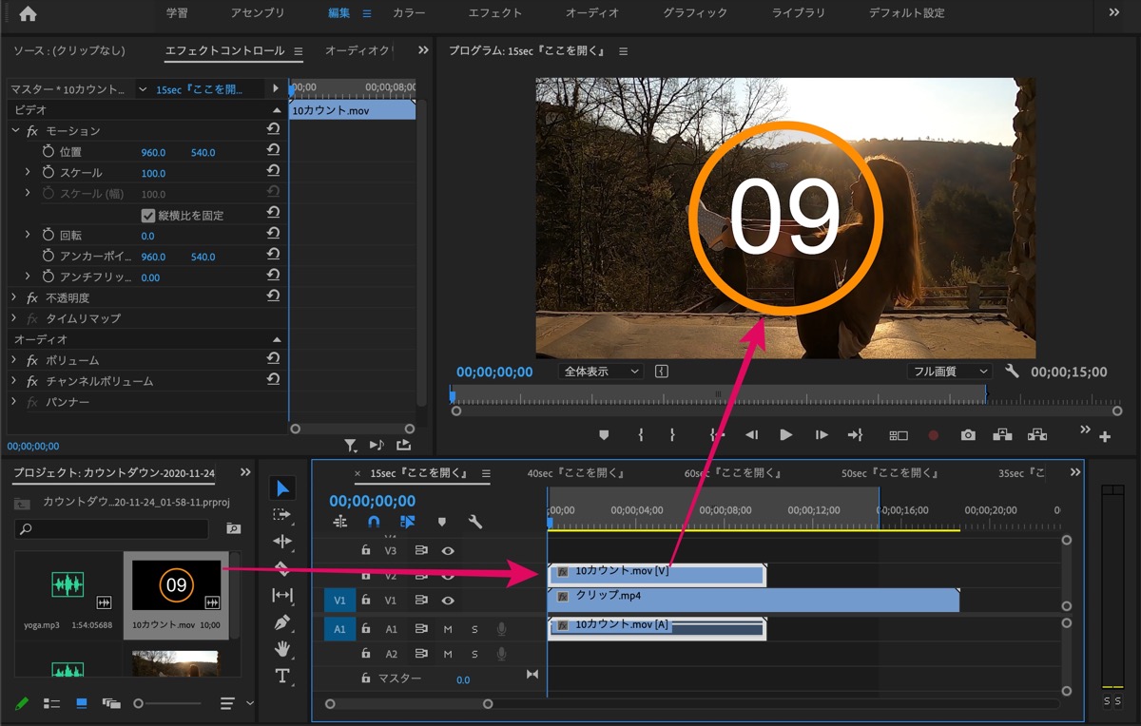Activate the Pen tool

tap(282, 622)
